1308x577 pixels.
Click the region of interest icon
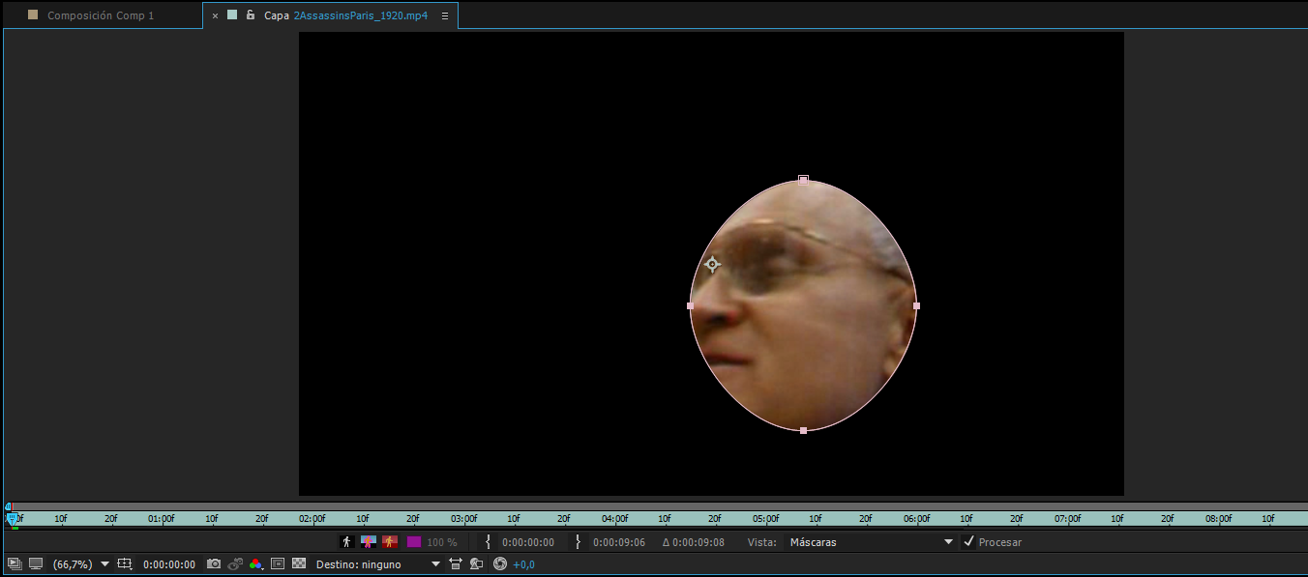click(278, 563)
